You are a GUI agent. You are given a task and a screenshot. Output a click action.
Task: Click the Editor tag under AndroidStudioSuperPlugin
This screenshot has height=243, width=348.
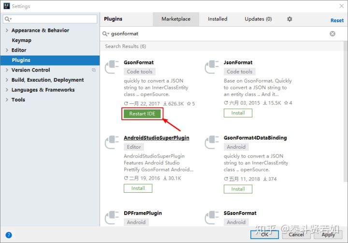pyautogui.click(x=134, y=147)
